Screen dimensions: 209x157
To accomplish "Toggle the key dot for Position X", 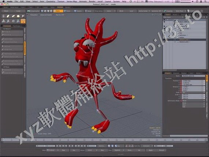I will click(181, 81).
